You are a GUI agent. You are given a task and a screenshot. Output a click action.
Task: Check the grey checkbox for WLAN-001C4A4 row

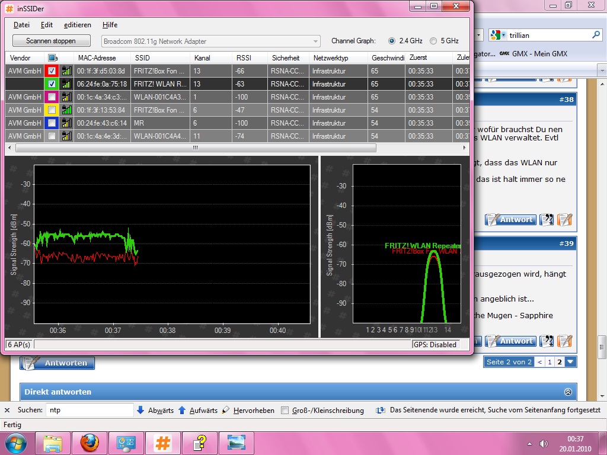(52, 136)
